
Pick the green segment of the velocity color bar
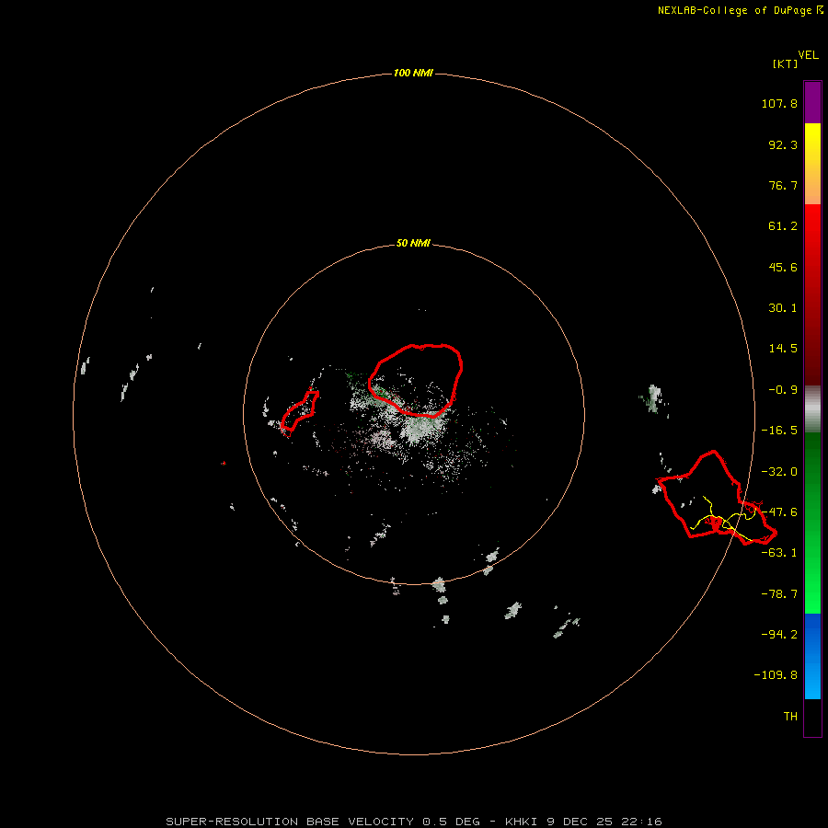point(812,523)
